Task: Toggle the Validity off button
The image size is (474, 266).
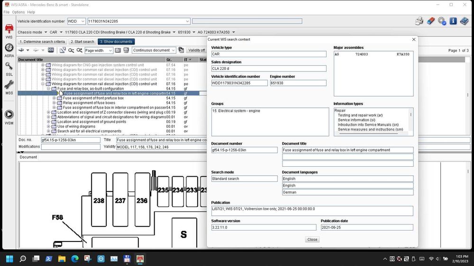Action: (x=196, y=51)
